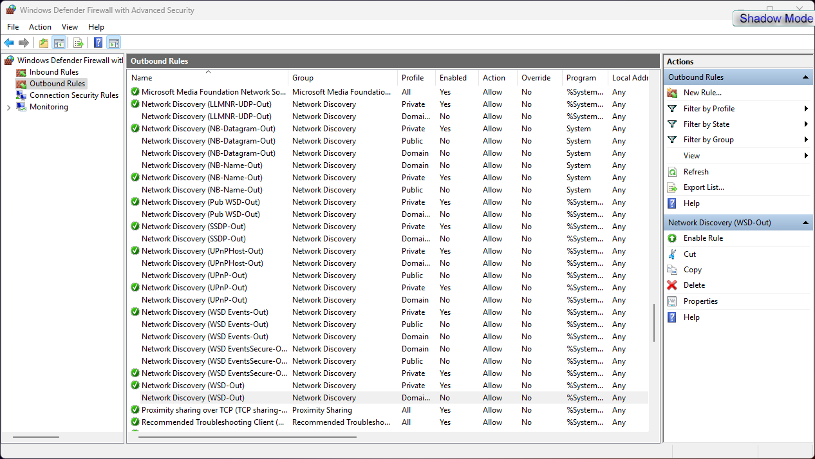Open Inbound Rules in the tree
The width and height of the screenshot is (815, 459).
pyautogui.click(x=54, y=72)
